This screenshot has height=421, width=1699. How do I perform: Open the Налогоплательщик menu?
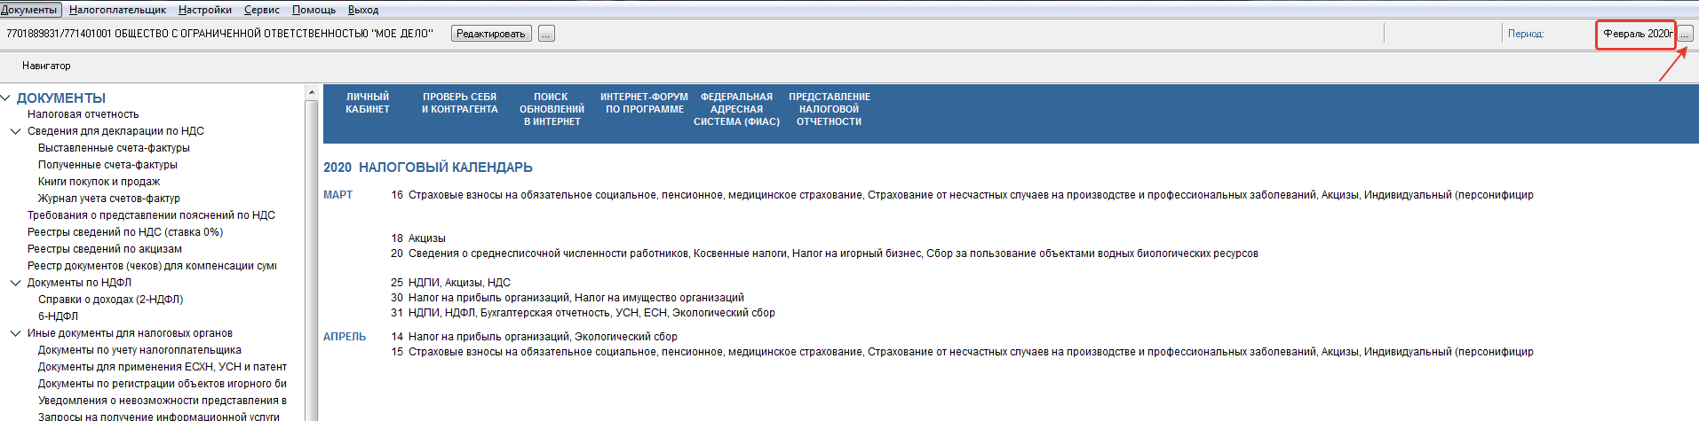(x=117, y=10)
